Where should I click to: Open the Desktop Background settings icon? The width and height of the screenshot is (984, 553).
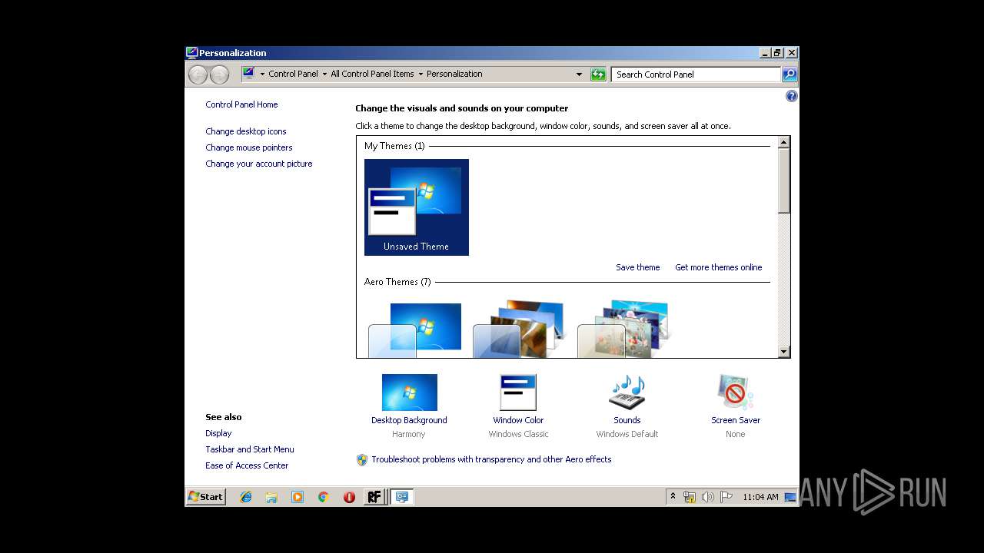(409, 392)
